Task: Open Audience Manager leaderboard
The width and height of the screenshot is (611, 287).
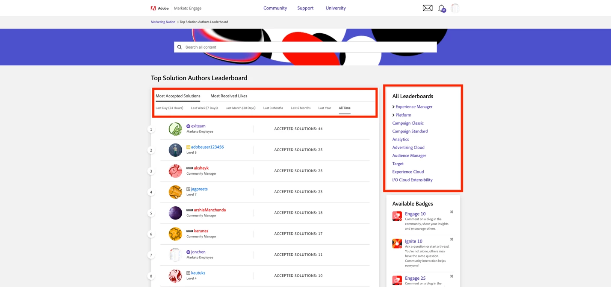Action: point(409,155)
